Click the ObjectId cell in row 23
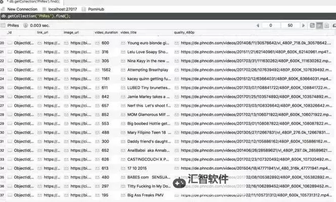The height and width of the screenshot is (202, 336). 24,70
